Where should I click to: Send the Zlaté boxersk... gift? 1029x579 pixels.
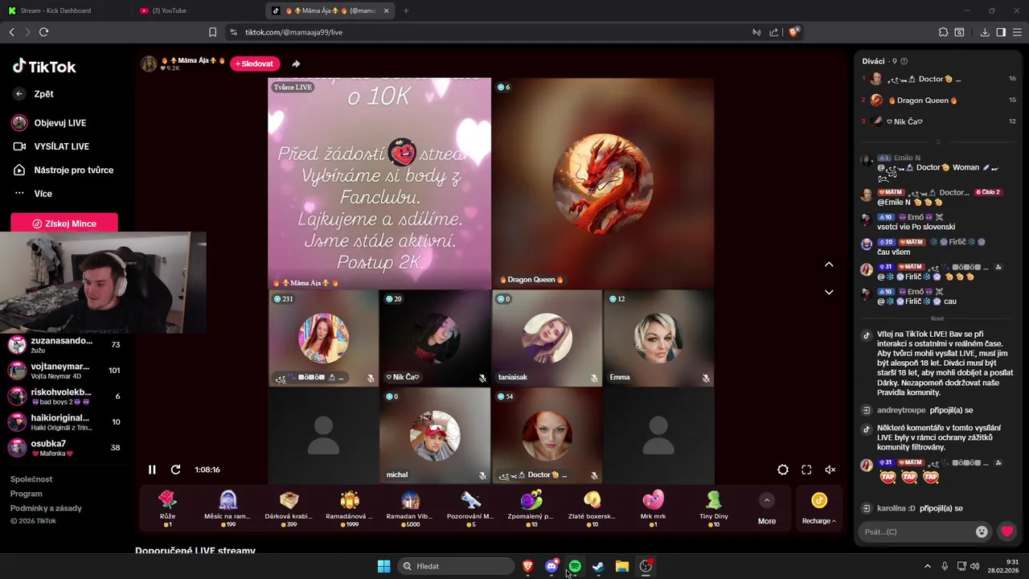[x=592, y=508]
